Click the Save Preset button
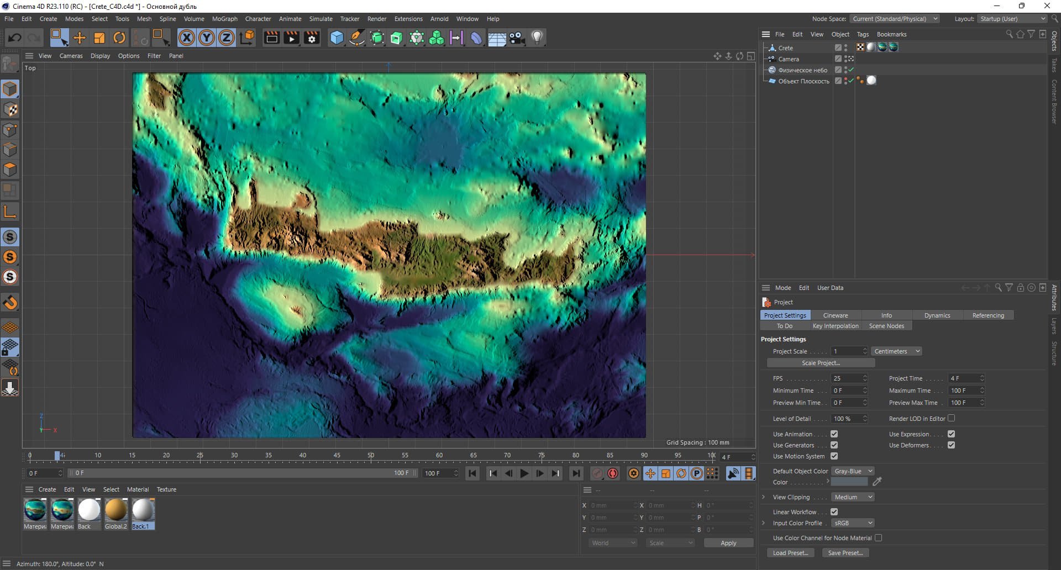Screen dimensions: 1061x570 point(845,553)
